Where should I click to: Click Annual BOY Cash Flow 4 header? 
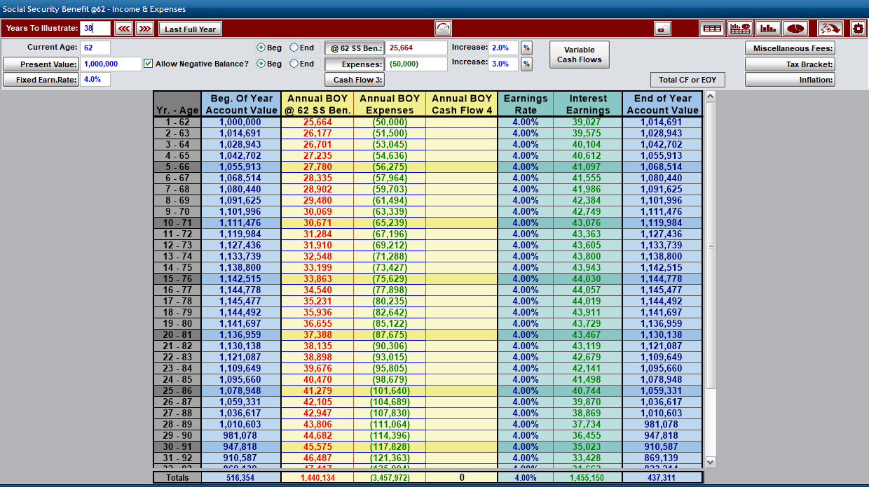(461, 104)
